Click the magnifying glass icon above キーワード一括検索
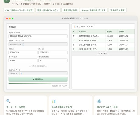This screenshot has height=115, width=140. click(x=9, y=101)
